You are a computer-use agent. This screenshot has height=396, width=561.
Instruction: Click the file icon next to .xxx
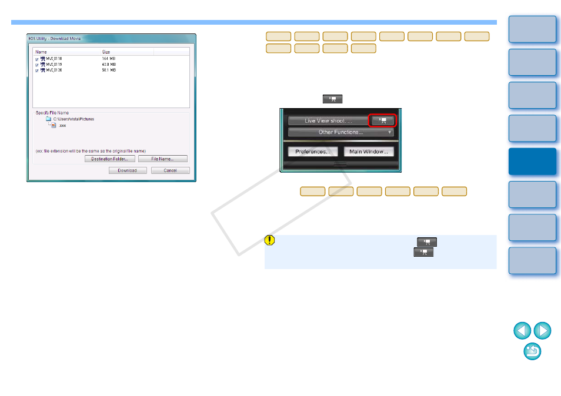click(x=54, y=126)
